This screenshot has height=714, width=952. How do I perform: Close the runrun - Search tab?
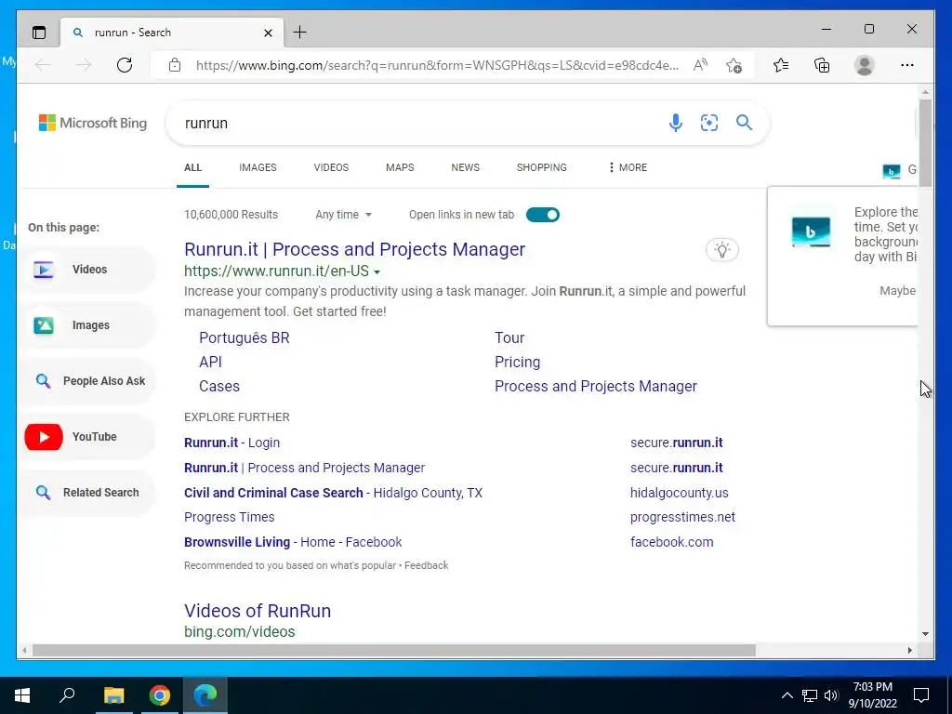[268, 33]
